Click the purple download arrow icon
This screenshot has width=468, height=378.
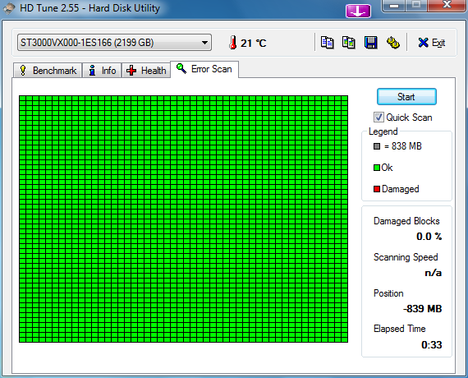[x=358, y=11]
